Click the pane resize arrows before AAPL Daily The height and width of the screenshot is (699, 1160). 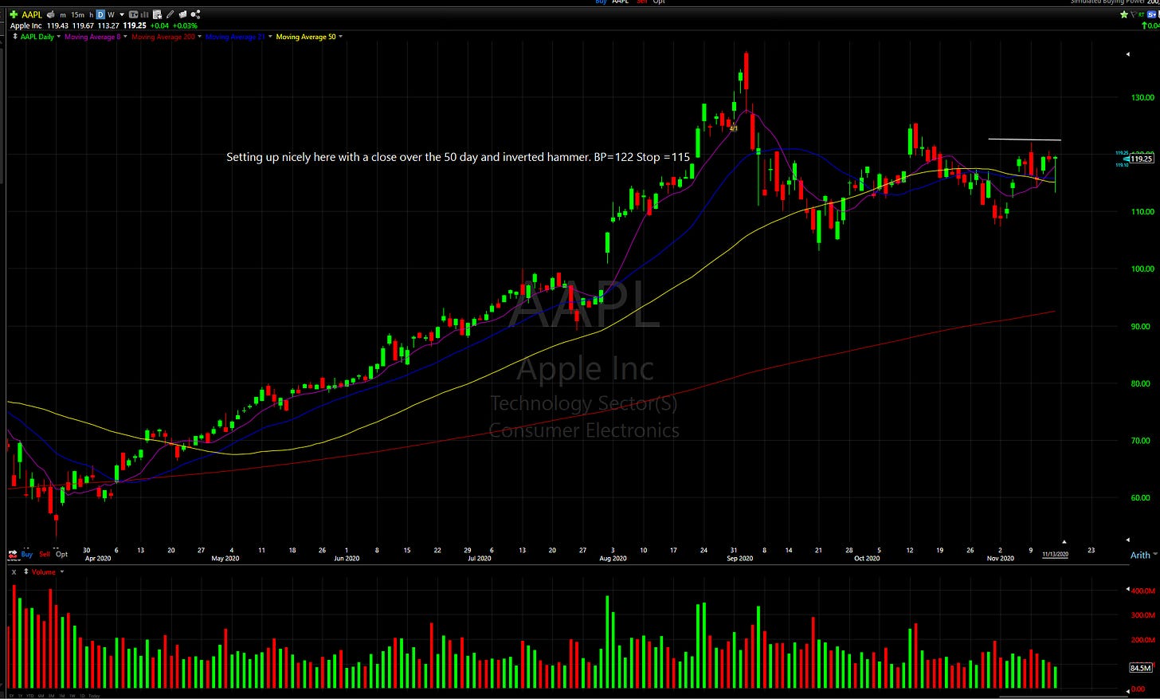pyautogui.click(x=15, y=37)
